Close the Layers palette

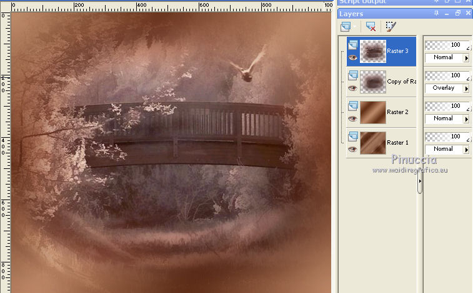(x=468, y=13)
